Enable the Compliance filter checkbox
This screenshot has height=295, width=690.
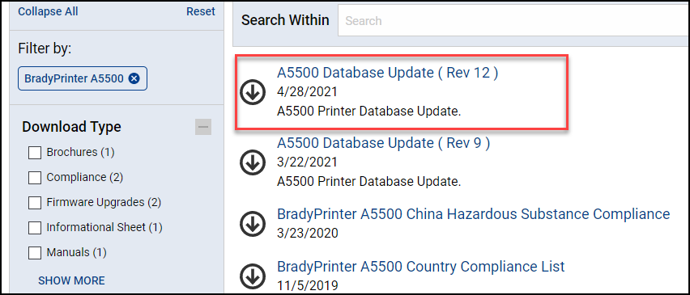[35, 178]
